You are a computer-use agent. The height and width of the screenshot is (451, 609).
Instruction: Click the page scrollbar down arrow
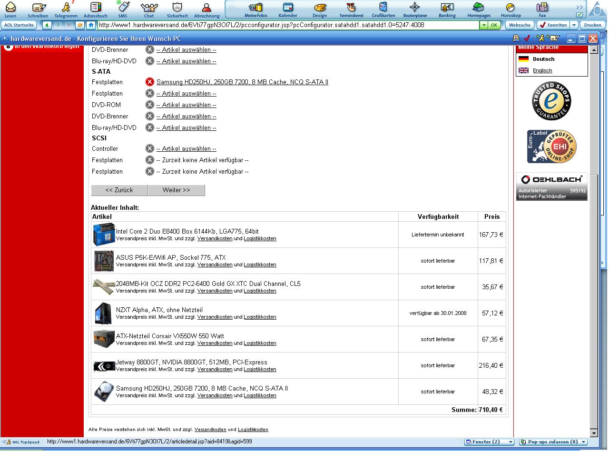coord(594,433)
